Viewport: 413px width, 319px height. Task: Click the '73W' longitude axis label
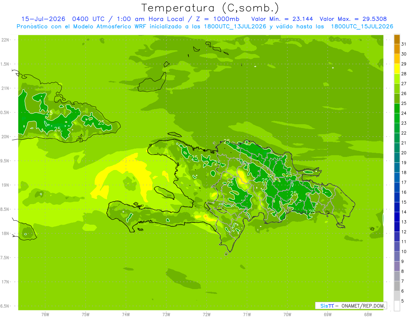[x=166, y=314]
